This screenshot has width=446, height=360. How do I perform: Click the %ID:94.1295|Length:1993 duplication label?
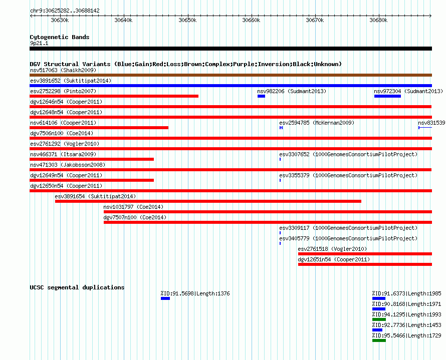(x=407, y=314)
